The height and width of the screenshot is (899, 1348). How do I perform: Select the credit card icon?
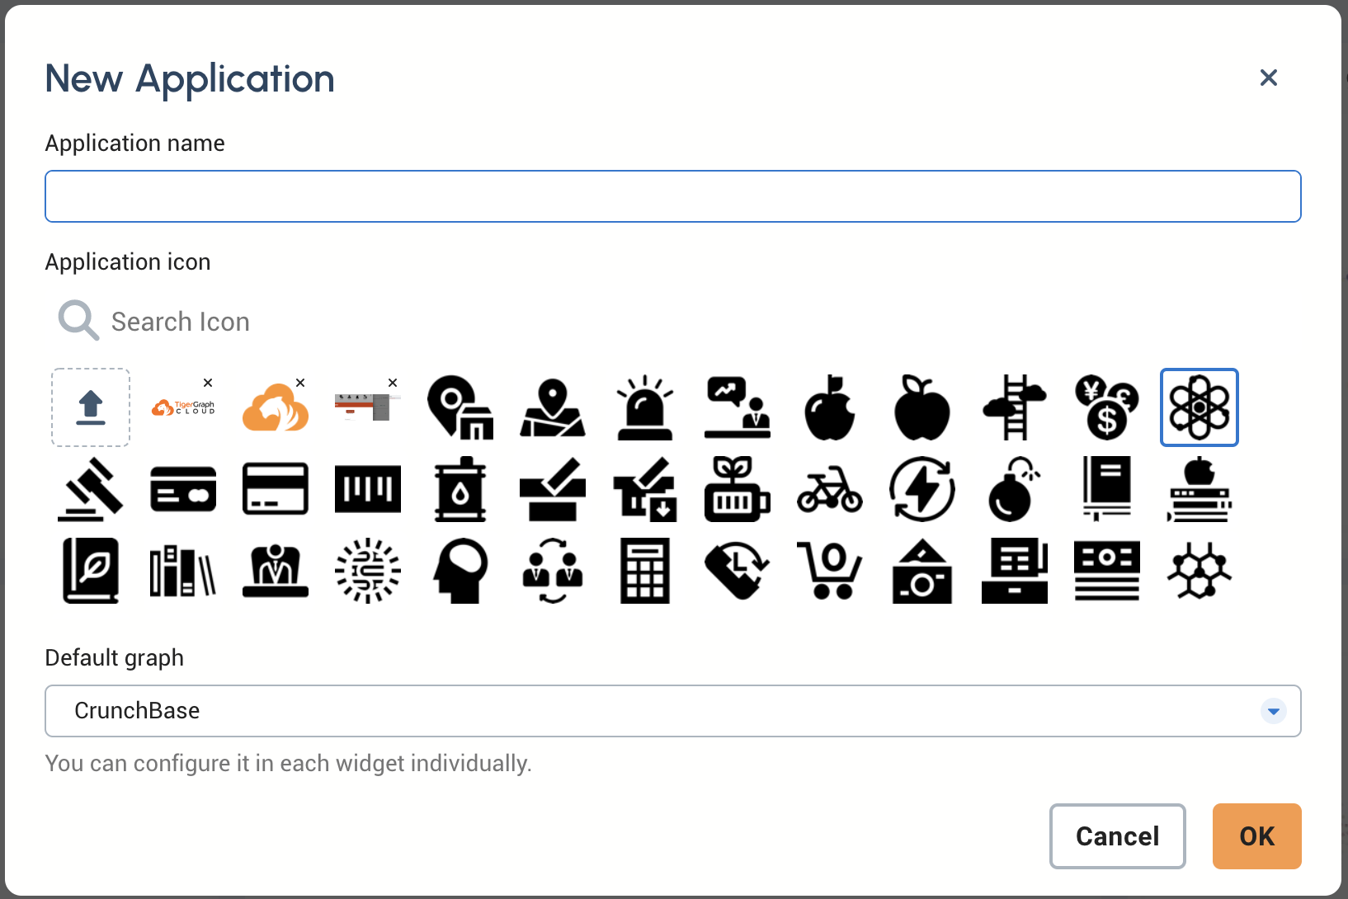click(183, 489)
